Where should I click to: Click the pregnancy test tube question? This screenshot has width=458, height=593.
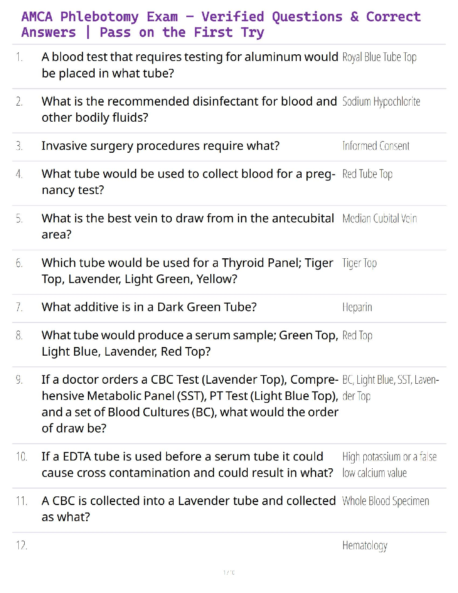click(189, 182)
